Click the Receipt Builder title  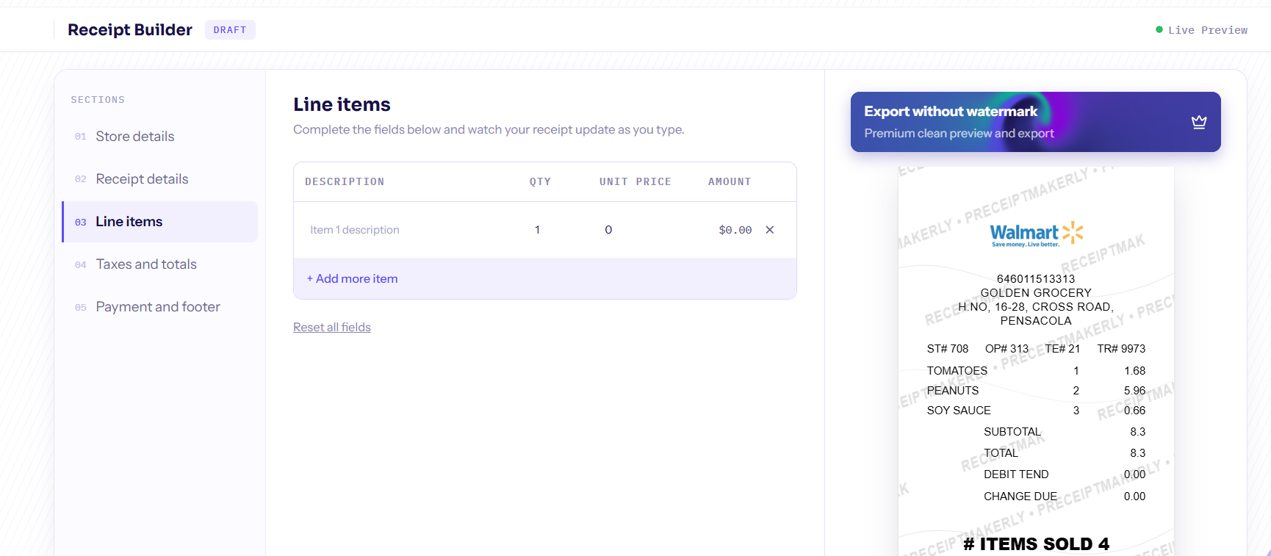point(130,30)
